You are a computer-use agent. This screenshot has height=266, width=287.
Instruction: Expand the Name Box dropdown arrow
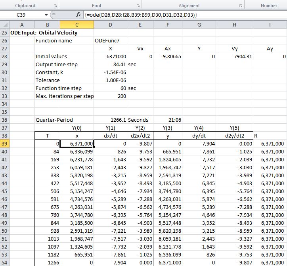(x=46, y=15)
